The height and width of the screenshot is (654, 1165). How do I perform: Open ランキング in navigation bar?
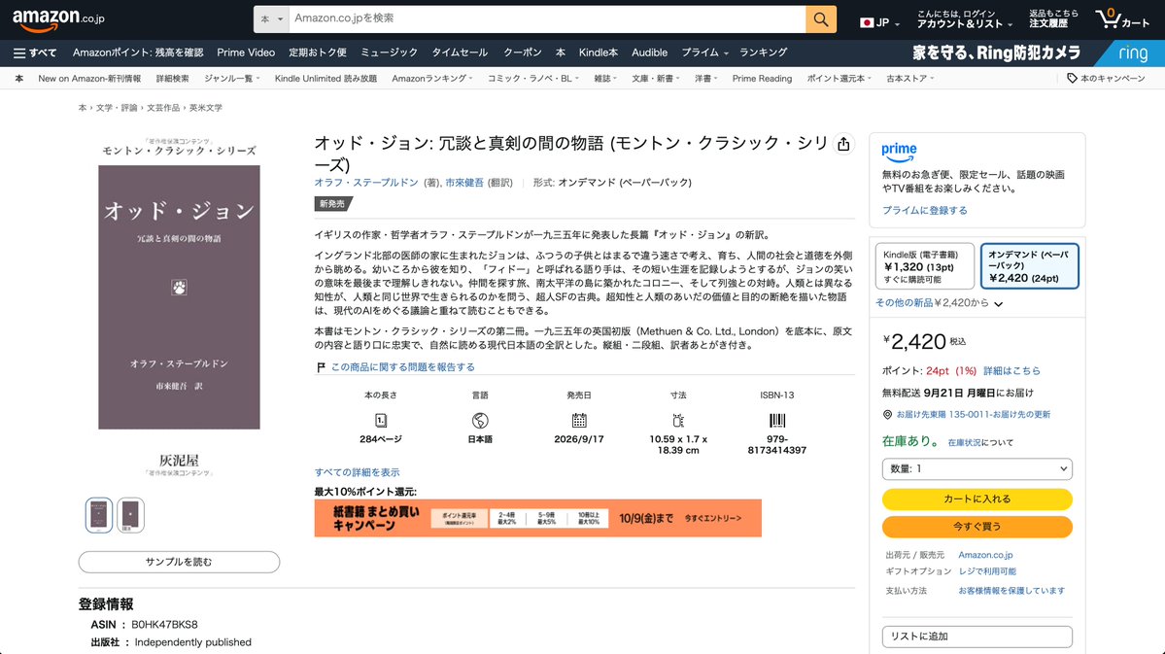[763, 52]
